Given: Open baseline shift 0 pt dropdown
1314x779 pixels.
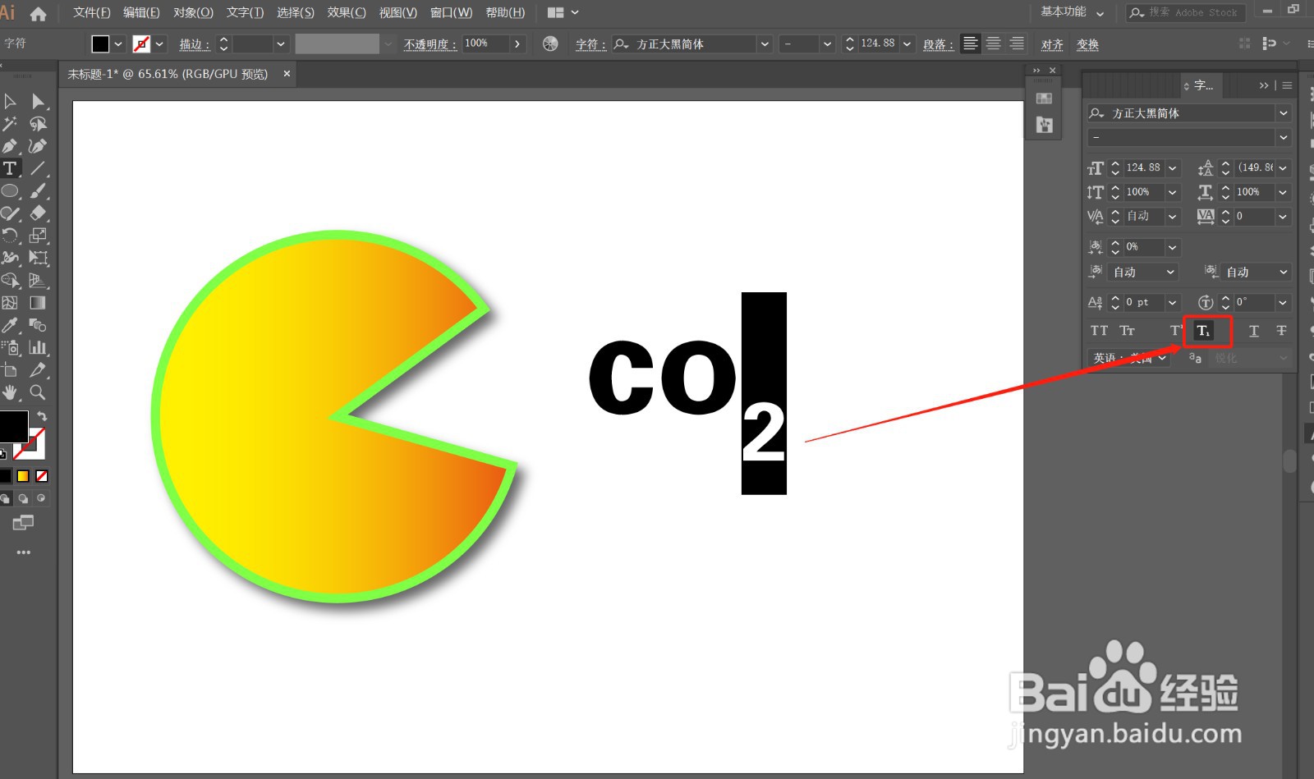Looking at the screenshot, I should pyautogui.click(x=1173, y=303).
